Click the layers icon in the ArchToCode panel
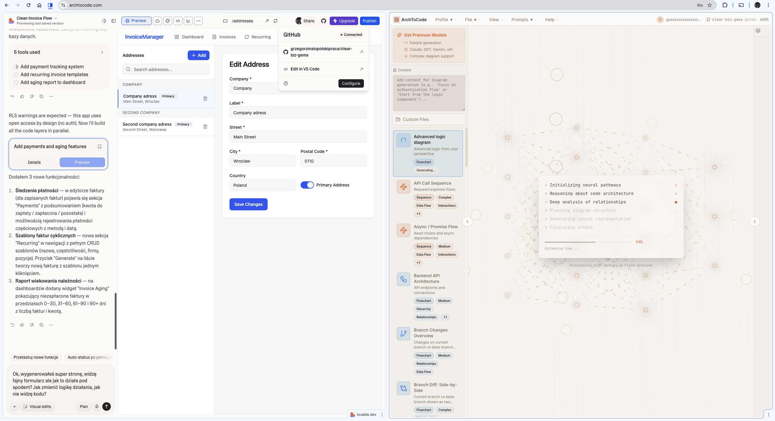This screenshot has height=421, width=775. pyautogui.click(x=758, y=31)
